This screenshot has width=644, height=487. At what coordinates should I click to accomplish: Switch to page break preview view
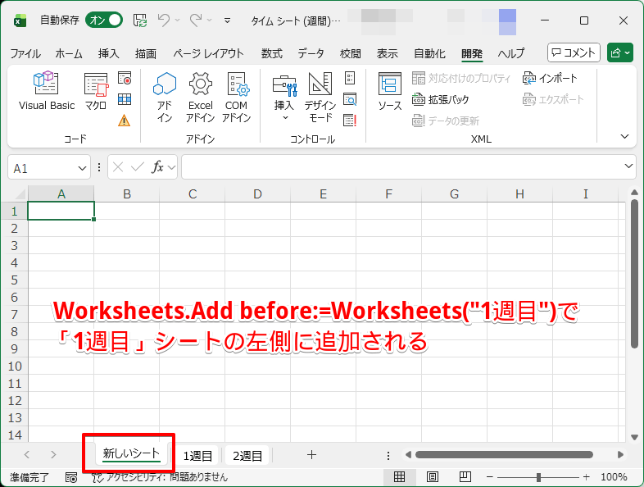(465, 476)
